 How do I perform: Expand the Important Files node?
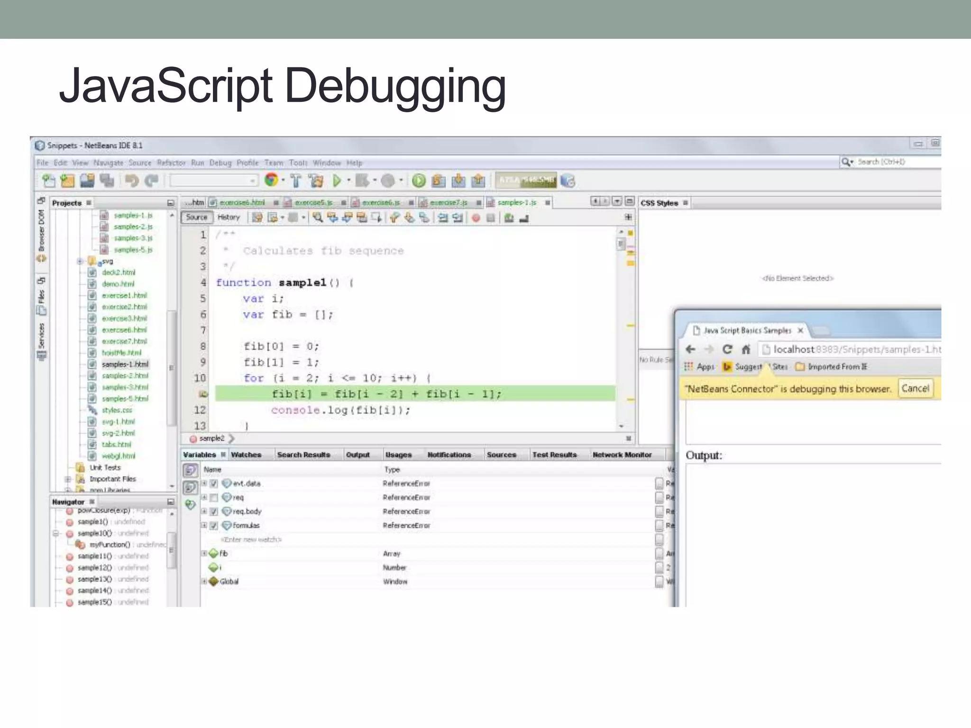click(x=68, y=479)
